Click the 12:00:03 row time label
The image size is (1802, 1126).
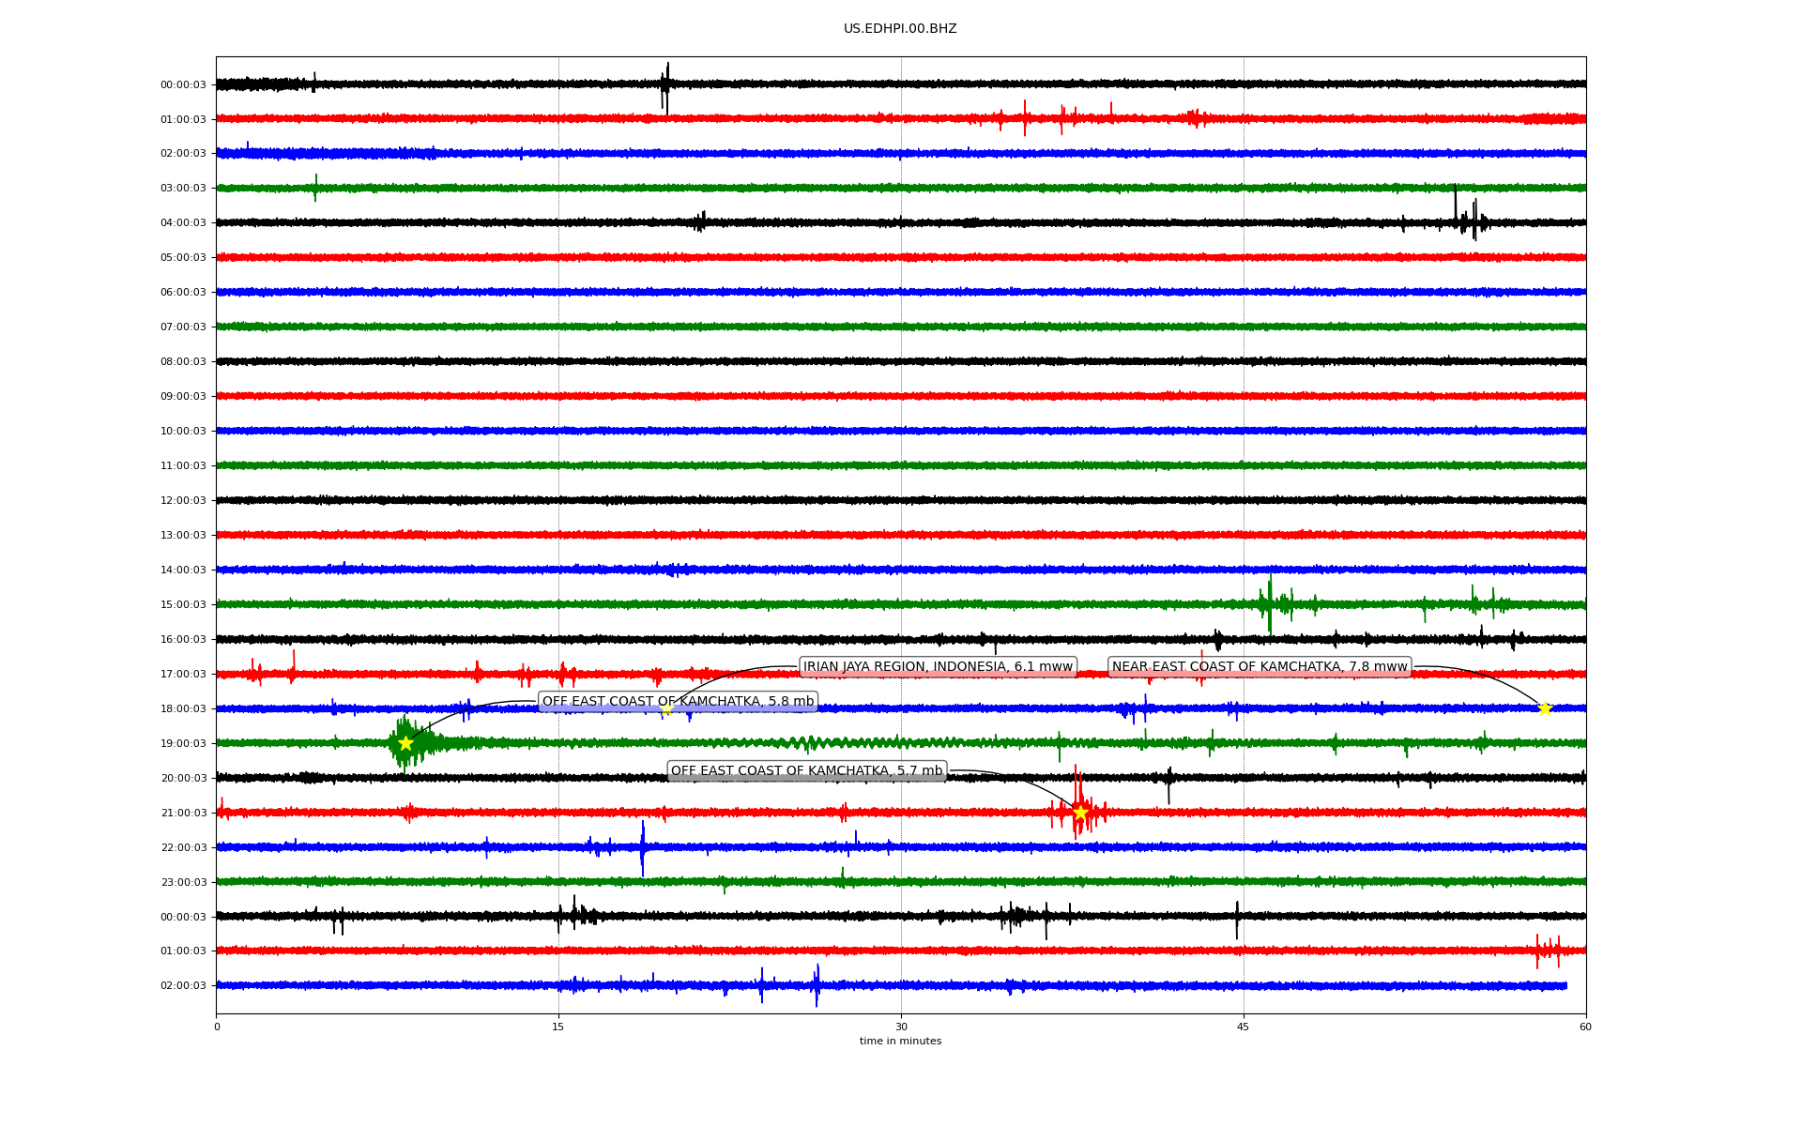pyautogui.click(x=183, y=501)
